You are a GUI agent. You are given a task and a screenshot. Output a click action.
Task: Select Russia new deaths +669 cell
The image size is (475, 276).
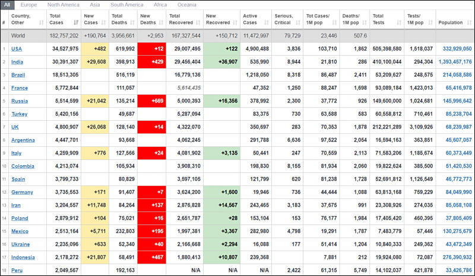coord(152,101)
